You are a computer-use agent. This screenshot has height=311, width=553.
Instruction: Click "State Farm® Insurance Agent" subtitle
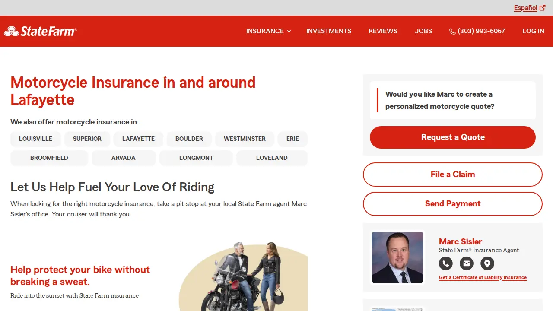[x=479, y=250]
